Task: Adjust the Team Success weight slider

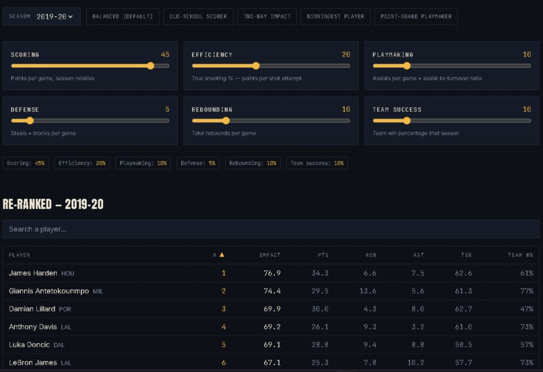Action: pyautogui.click(x=451, y=121)
